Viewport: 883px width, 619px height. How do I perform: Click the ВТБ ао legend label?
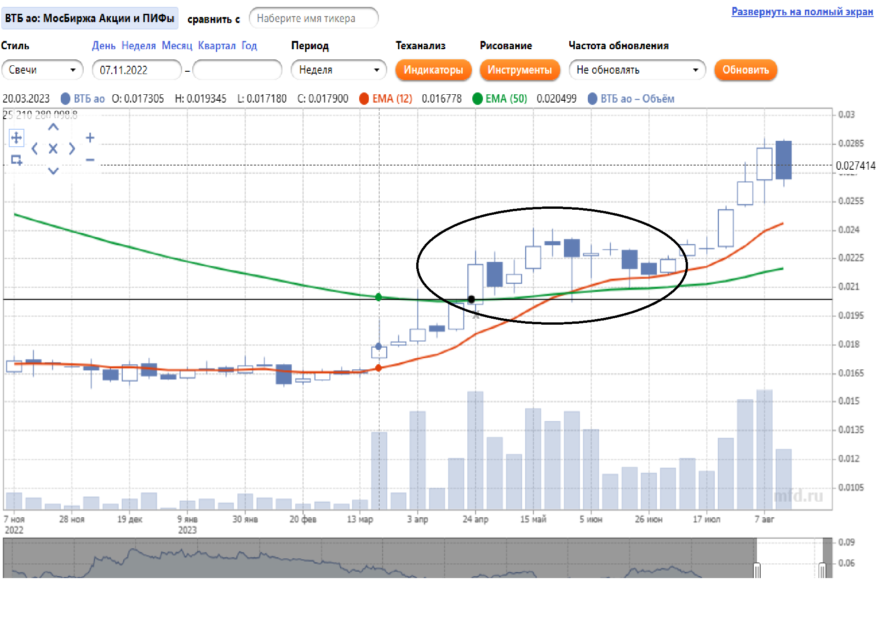(89, 99)
